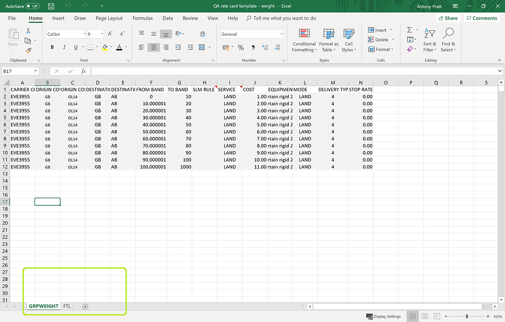Image resolution: width=505 pixels, height=322 pixels.
Task: Click the Comments button
Action: (482, 18)
